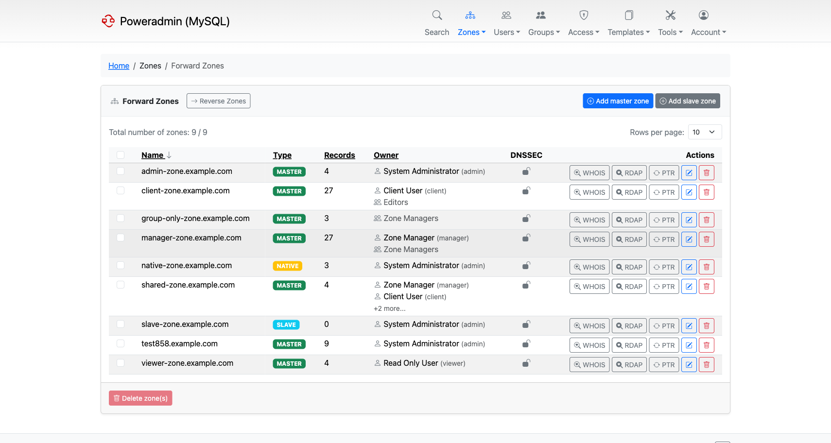Toggle the select-all checkbox in table header
This screenshot has width=831, height=443.
click(x=121, y=155)
